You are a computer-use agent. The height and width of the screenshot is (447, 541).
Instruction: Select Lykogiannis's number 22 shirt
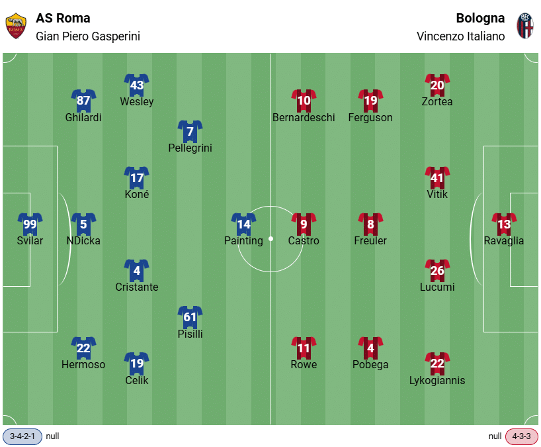click(437, 364)
